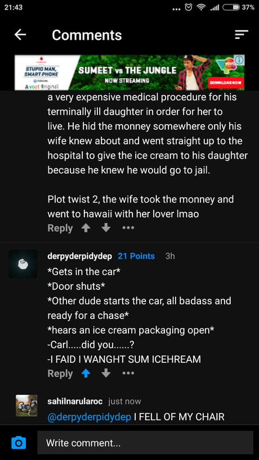Reply to derpyderpidydep's comment
Viewport: 259px width, 460px height.
pyautogui.click(x=60, y=373)
